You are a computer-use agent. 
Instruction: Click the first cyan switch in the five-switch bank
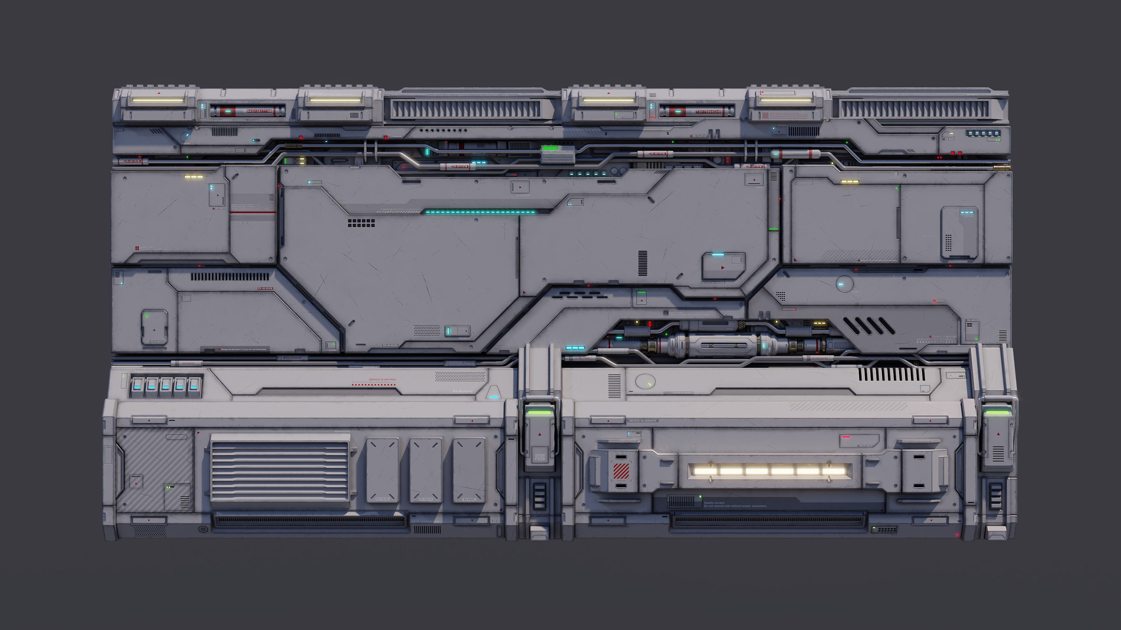click(137, 385)
